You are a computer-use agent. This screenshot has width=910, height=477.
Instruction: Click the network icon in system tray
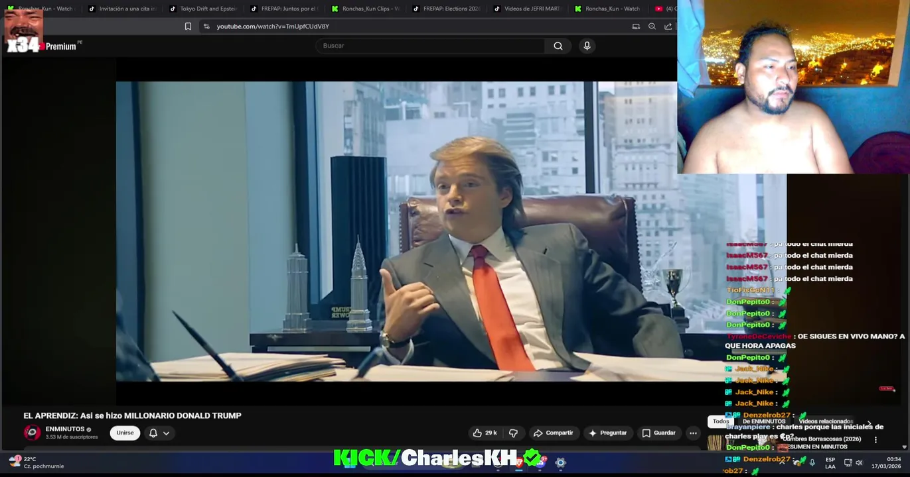(848, 462)
